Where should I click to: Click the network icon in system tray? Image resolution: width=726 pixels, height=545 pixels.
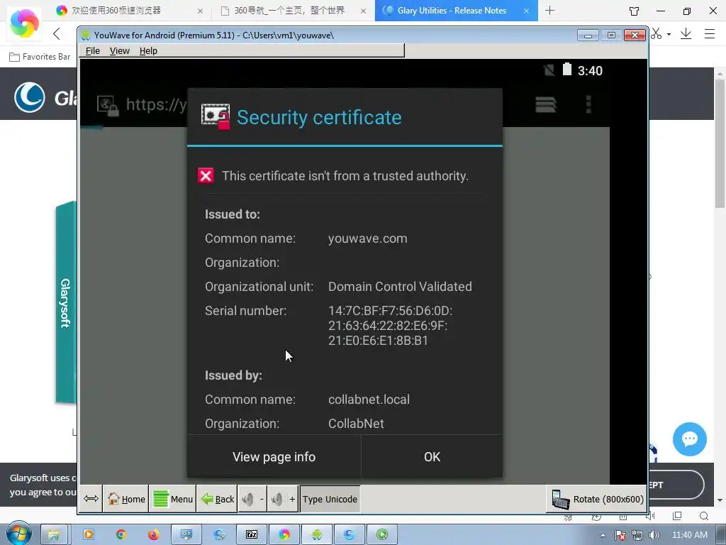click(x=637, y=535)
